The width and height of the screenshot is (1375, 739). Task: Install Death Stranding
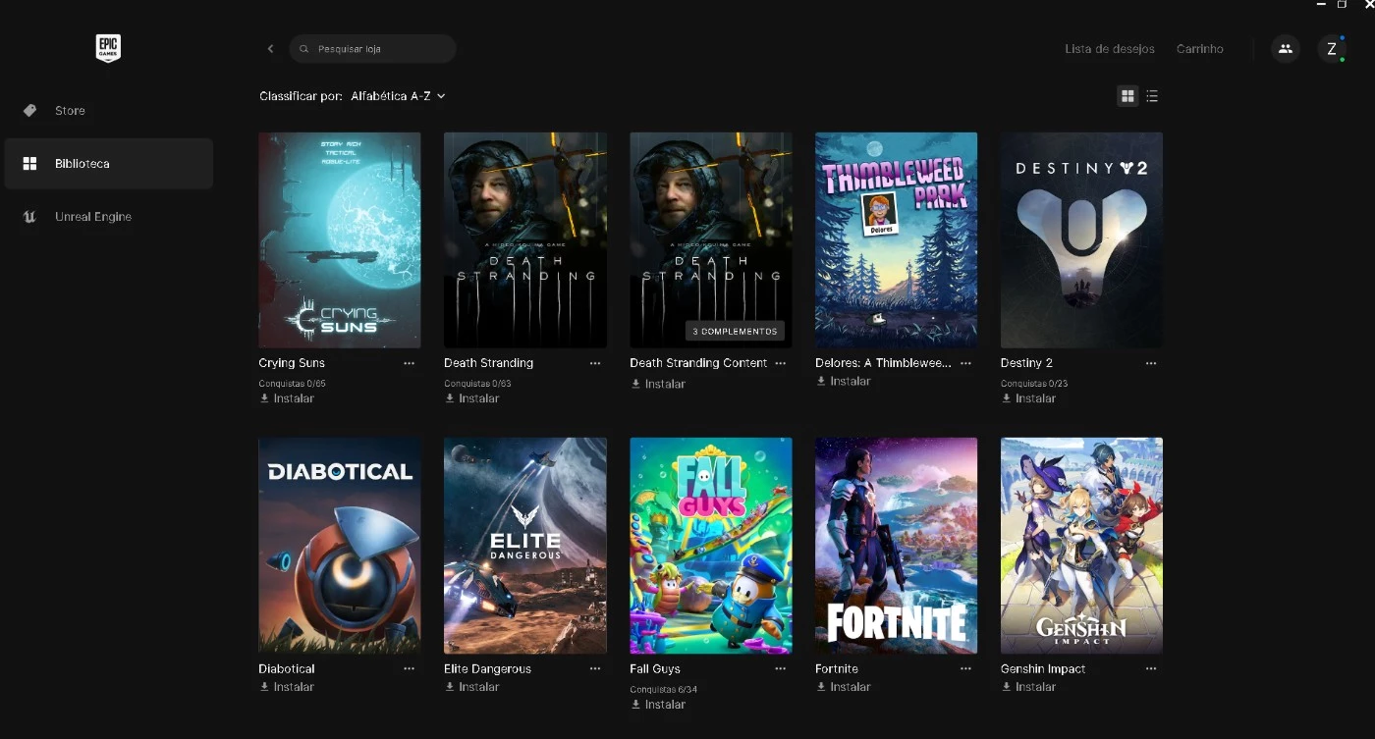[x=472, y=398]
